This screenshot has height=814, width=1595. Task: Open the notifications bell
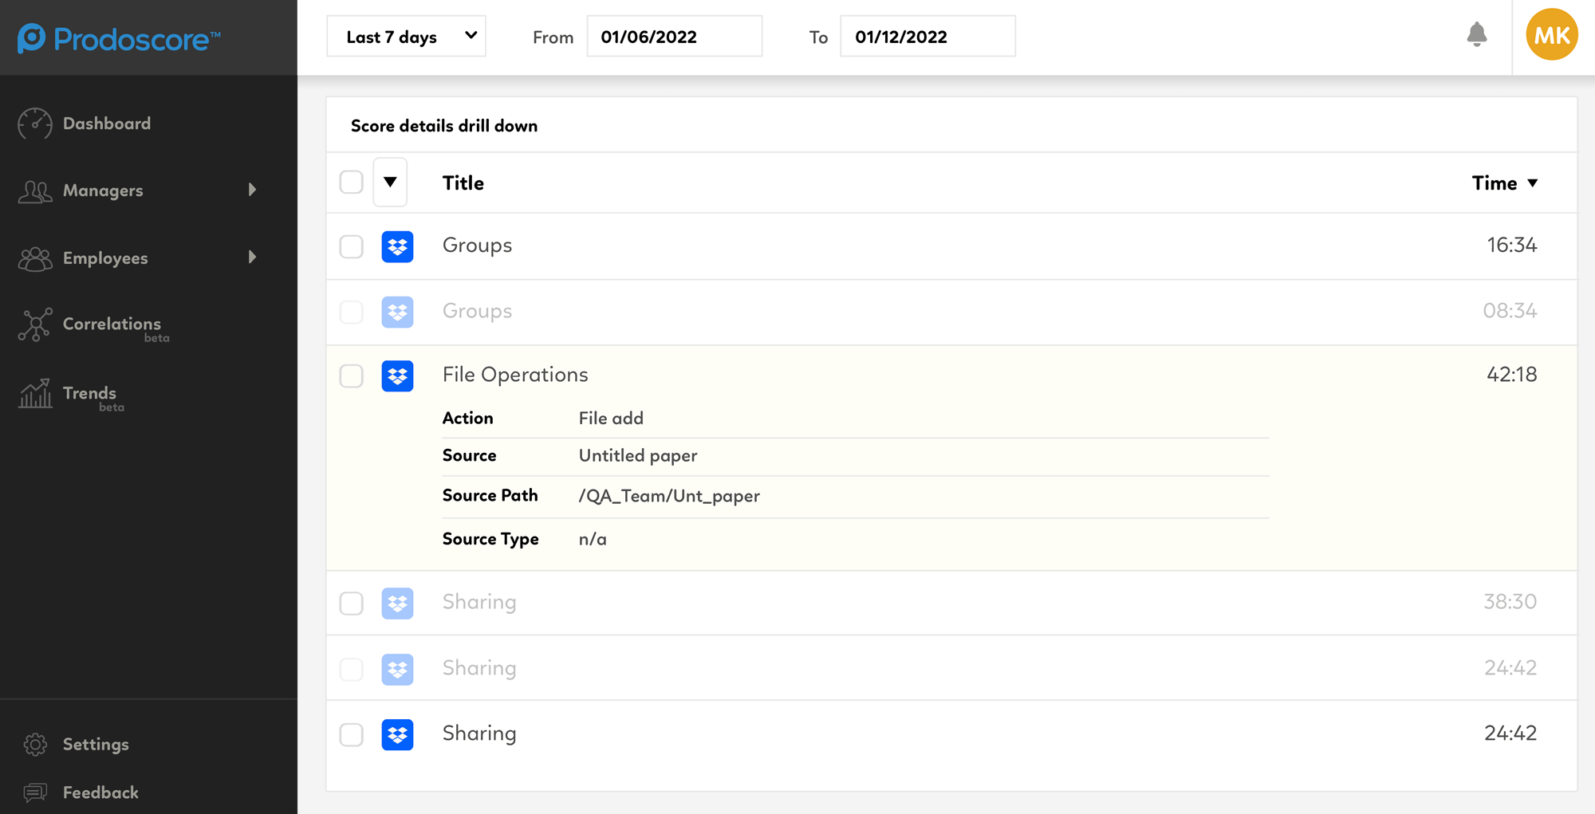[1476, 34]
